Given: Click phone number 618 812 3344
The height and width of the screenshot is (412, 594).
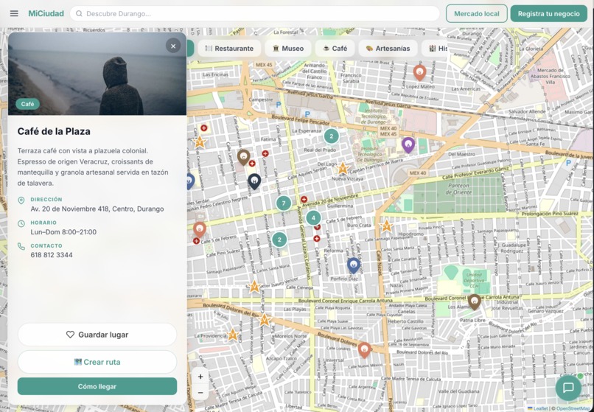Looking at the screenshot, I should pos(52,255).
